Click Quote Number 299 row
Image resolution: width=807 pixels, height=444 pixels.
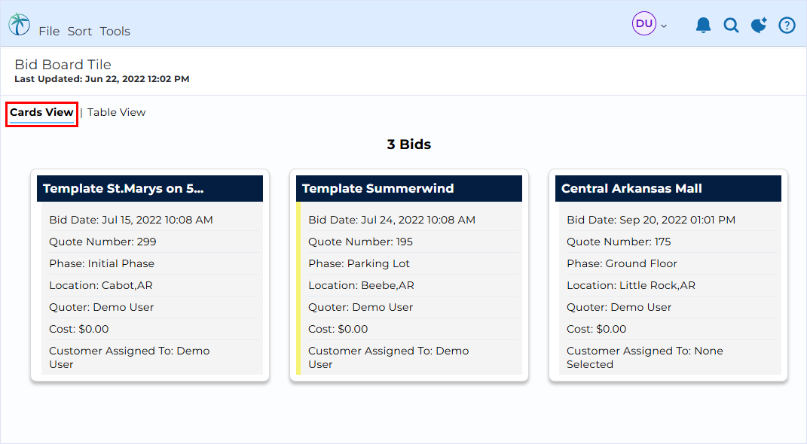point(151,242)
